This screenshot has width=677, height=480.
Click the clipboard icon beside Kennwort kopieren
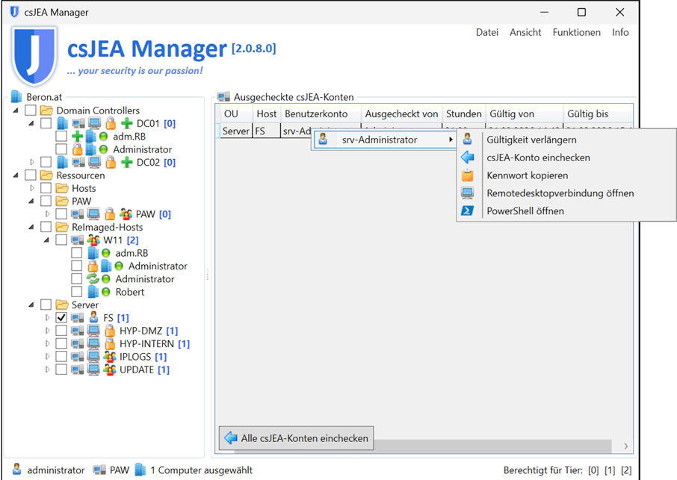(467, 175)
